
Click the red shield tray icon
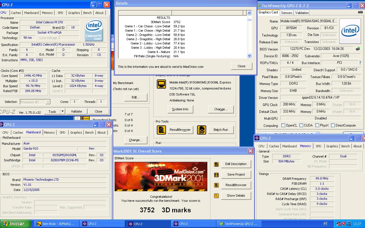pyautogui.click(x=344, y=224)
